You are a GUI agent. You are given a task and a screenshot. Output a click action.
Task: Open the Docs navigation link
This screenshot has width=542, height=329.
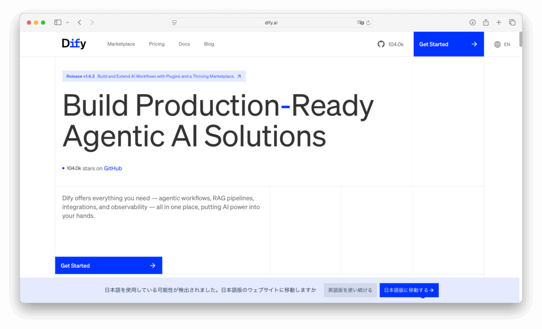point(184,44)
